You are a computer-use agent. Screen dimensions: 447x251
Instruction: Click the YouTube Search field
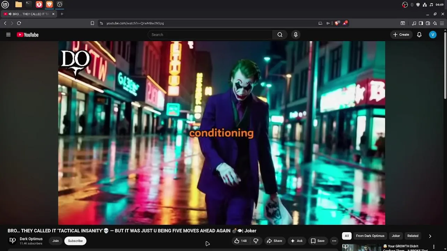coord(210,35)
